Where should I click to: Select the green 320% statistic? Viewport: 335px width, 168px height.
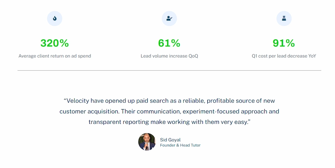coord(55,43)
